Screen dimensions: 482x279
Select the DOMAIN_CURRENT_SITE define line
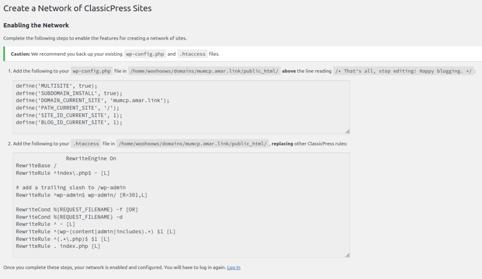click(93, 100)
